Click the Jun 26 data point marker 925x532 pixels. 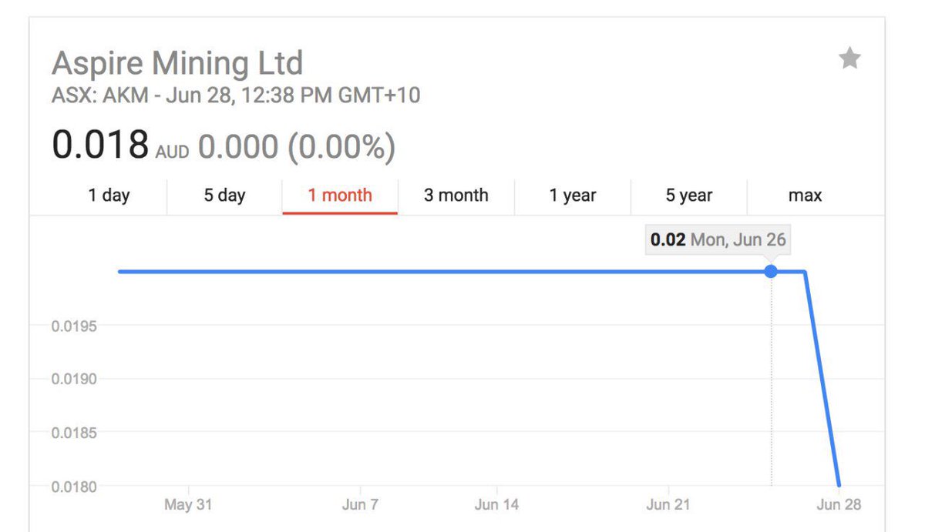pos(771,271)
